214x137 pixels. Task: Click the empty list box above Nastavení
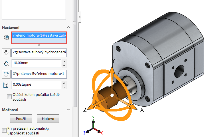(34, 10)
